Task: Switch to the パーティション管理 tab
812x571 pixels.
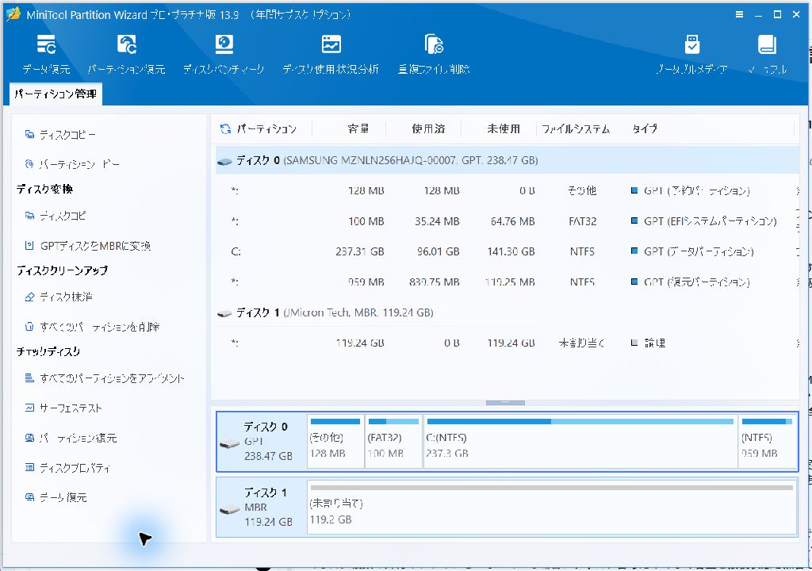Action: pos(56,94)
